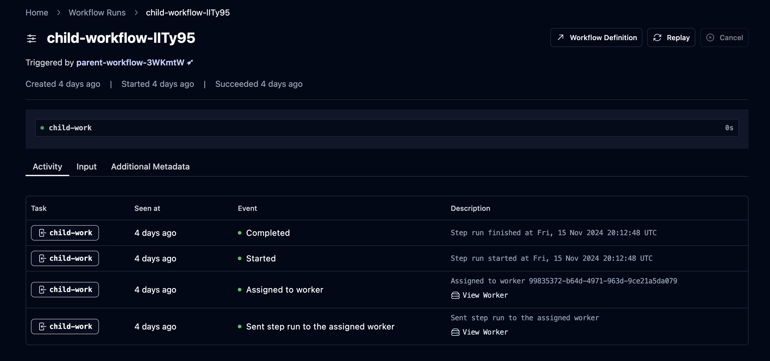770x361 pixels.
Task: Click the workflow settings sliders icon
Action: click(x=32, y=38)
